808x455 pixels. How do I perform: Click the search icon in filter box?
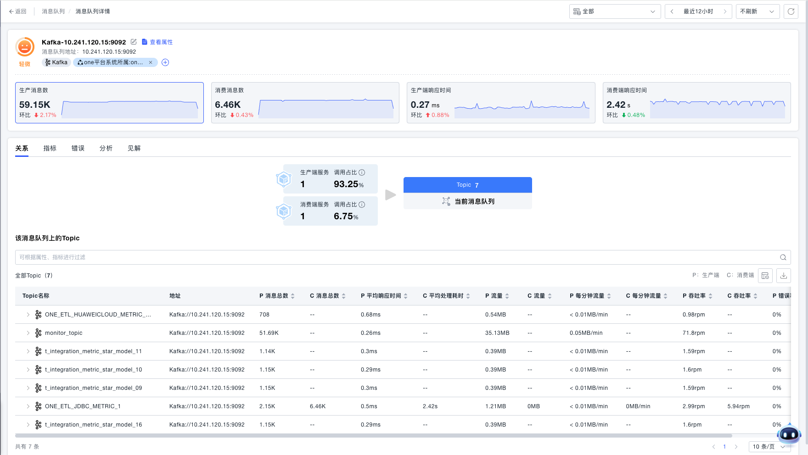783,257
